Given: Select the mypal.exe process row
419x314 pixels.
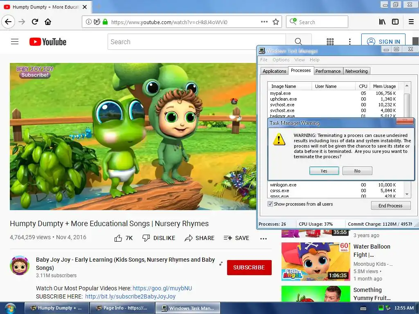Looking at the screenshot, I should [333, 93].
